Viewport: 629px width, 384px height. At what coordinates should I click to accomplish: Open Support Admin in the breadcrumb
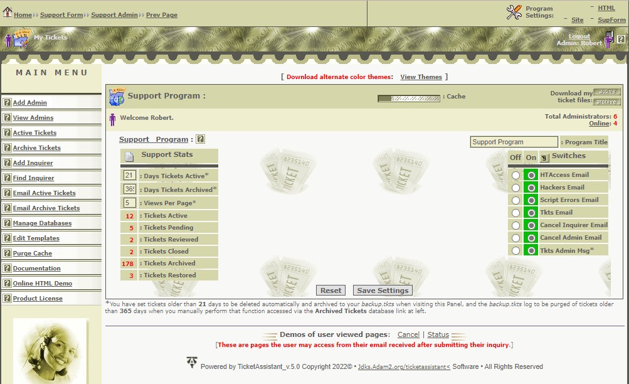coord(115,15)
